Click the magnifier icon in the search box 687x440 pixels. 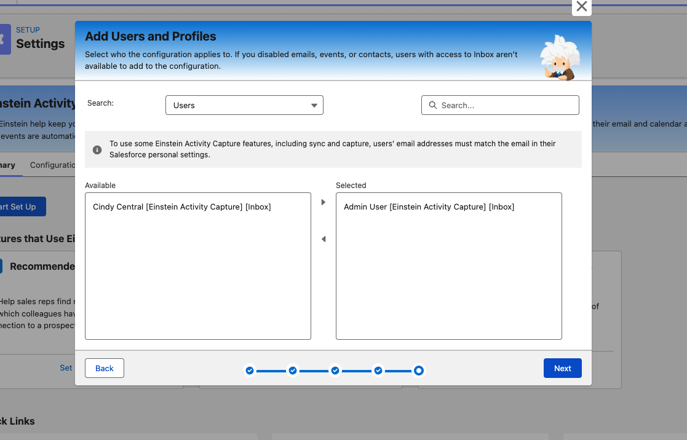(432, 105)
